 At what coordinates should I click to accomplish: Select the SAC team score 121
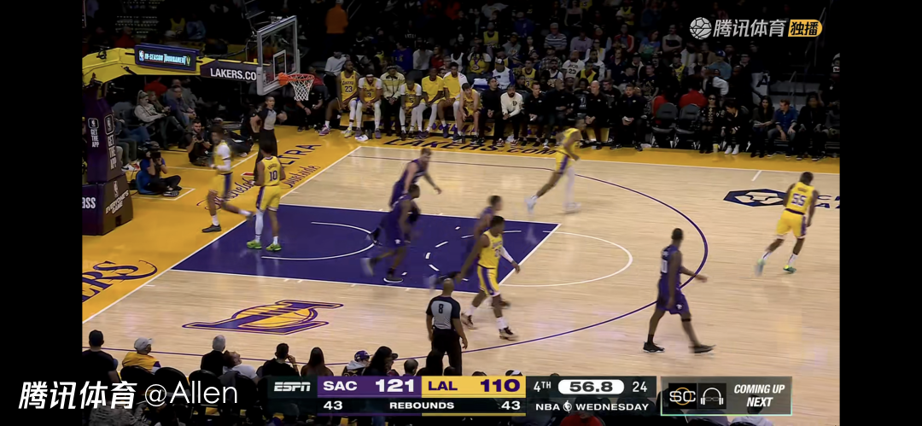[x=394, y=387]
